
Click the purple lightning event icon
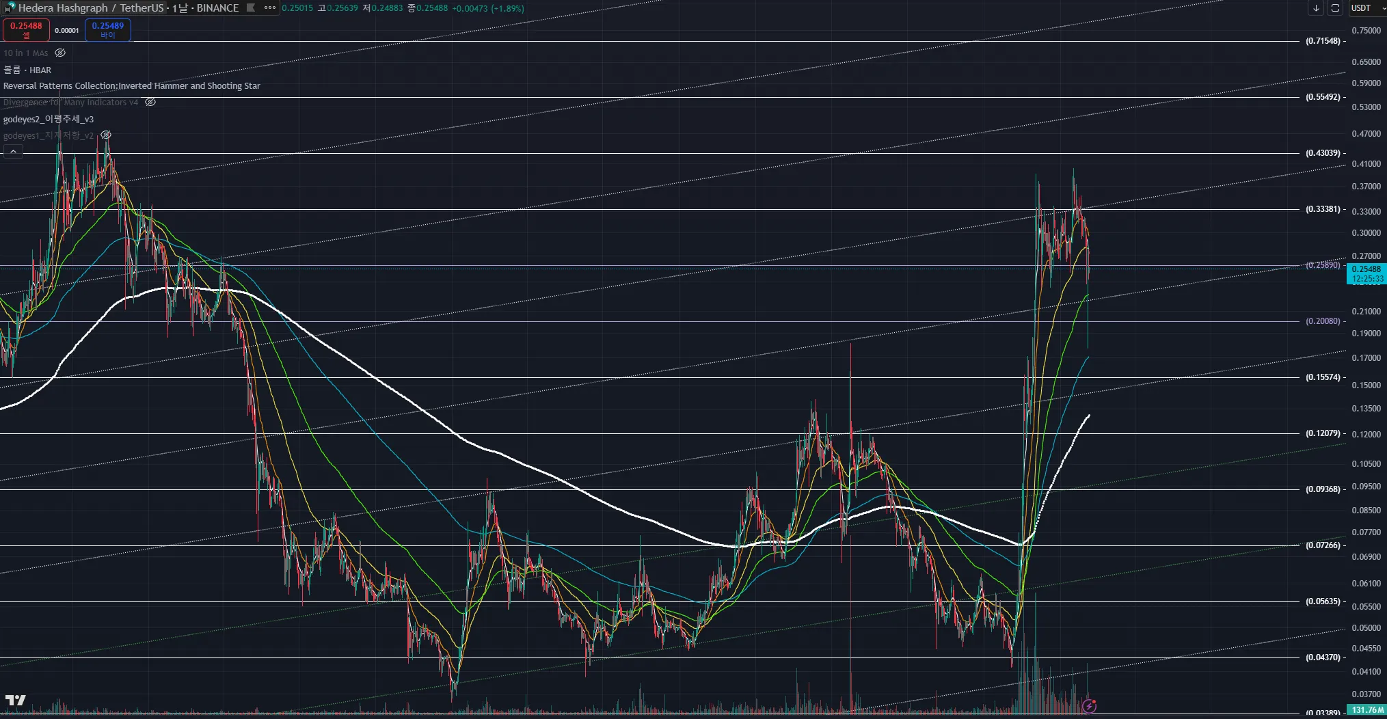(x=1089, y=706)
